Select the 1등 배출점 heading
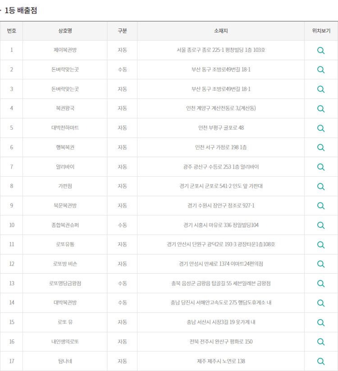Viewport: 338px width, 371px height. 21,10
